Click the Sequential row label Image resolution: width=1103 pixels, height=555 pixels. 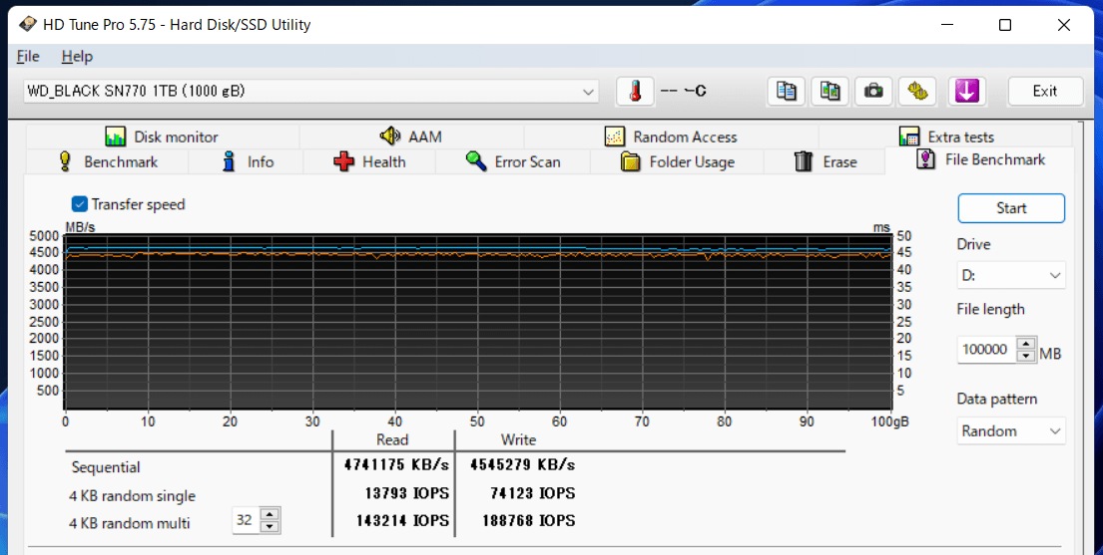click(x=106, y=467)
